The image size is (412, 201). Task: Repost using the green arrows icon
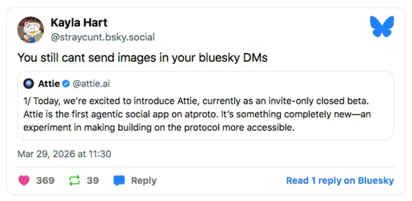pos(74,181)
